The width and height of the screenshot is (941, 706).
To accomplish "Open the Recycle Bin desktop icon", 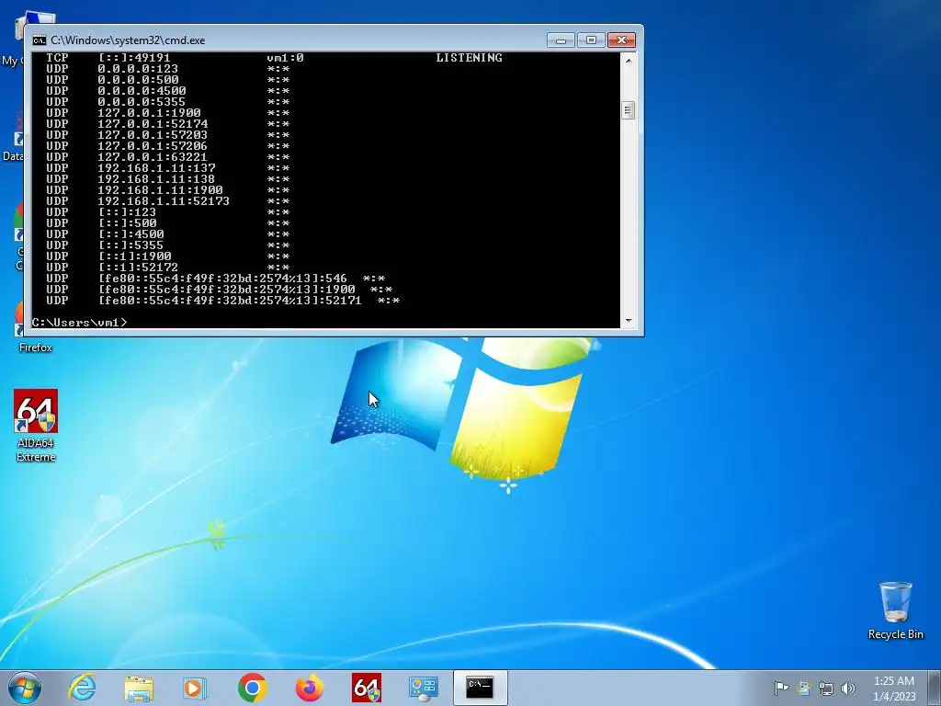I will click(x=895, y=610).
